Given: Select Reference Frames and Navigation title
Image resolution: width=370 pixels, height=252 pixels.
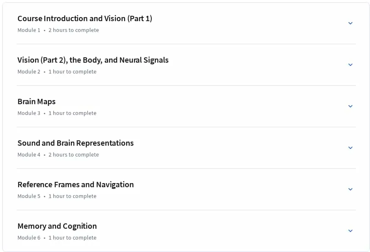Looking at the screenshot, I should pos(76,185).
